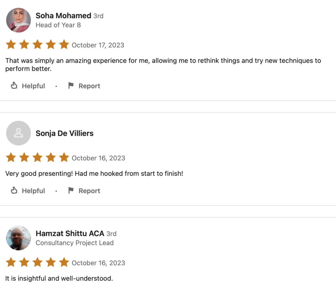
Task: Click flag icon on Soha Mohamed's review
Action: [x=71, y=86]
